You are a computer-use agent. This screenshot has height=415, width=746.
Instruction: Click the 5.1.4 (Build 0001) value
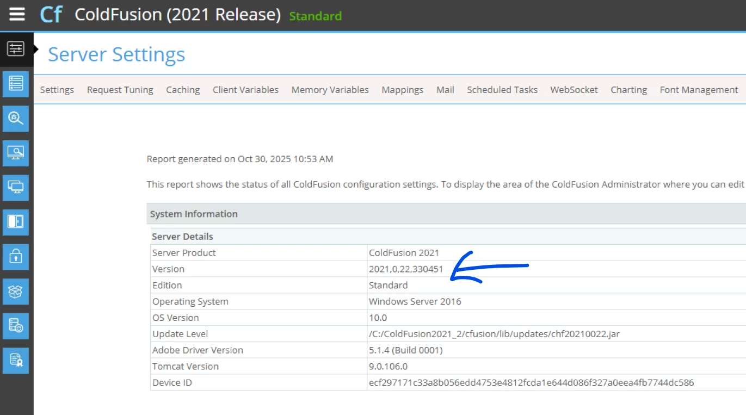[405, 350]
